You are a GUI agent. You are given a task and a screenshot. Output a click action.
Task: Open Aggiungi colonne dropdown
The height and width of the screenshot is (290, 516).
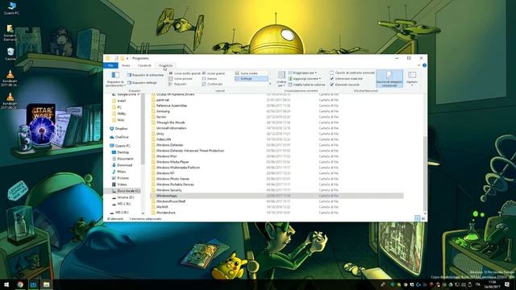point(305,79)
